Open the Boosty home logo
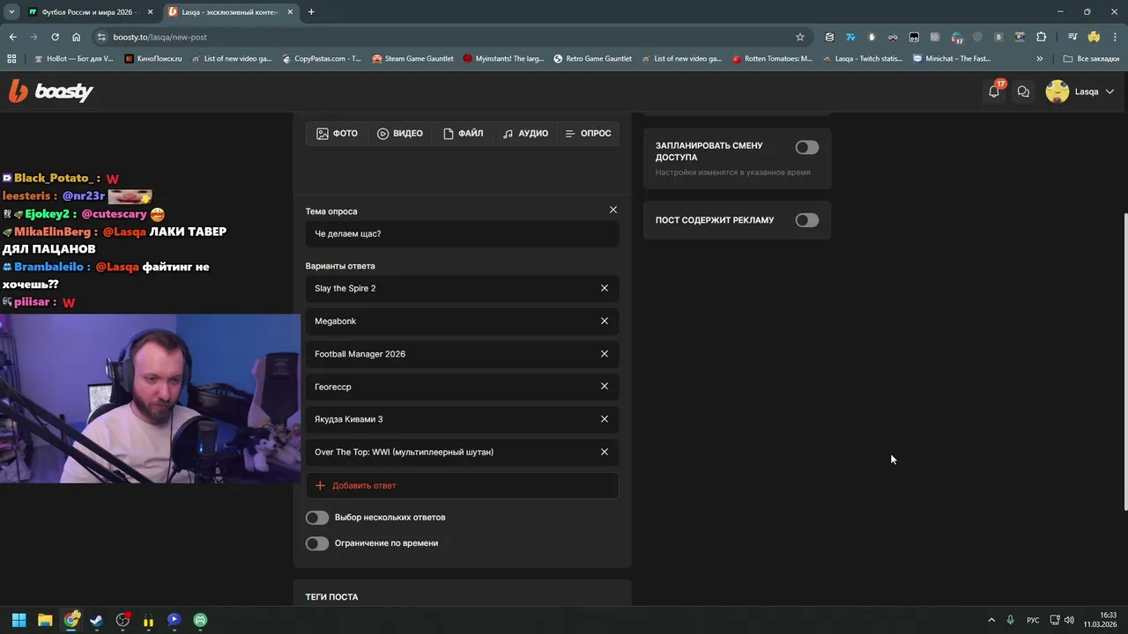The image size is (1128, 634). click(x=51, y=91)
